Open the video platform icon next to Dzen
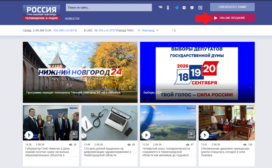The image size is (272, 168). [192, 8]
